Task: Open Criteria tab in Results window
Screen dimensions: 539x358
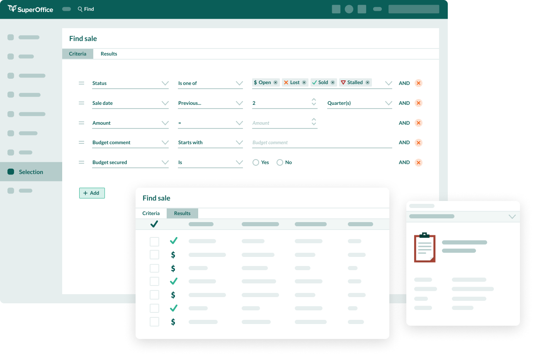Action: pos(151,213)
